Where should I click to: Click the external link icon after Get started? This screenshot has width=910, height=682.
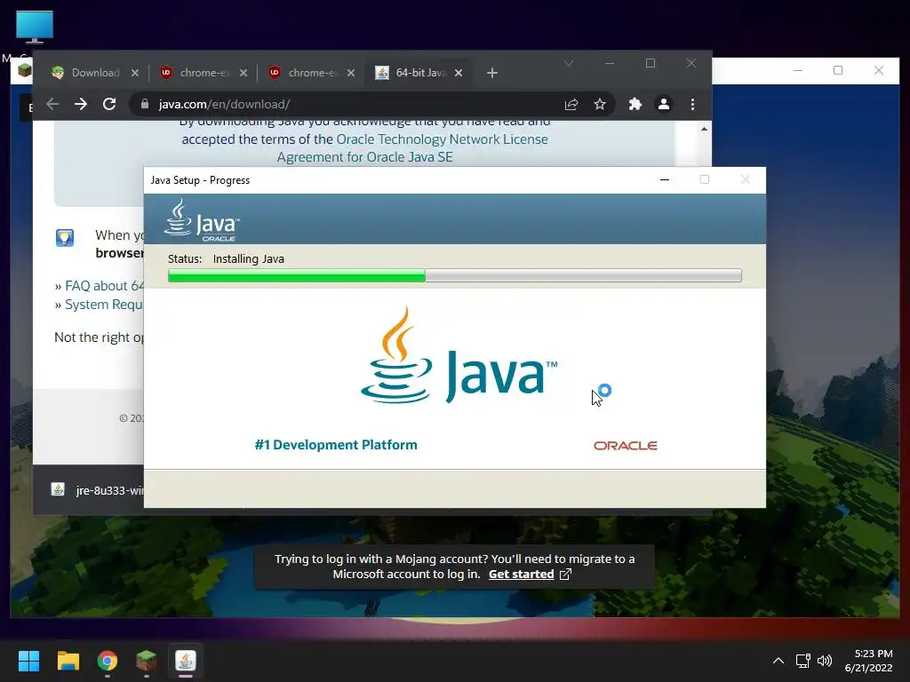point(565,575)
